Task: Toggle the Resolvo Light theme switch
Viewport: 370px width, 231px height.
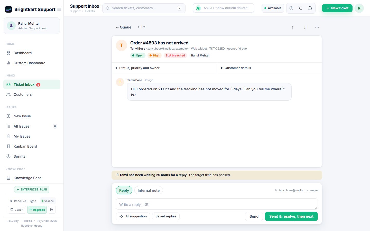Action: 23,201
